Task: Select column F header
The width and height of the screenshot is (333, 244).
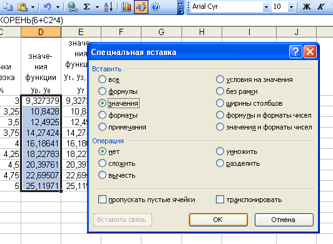Action: tap(121, 32)
